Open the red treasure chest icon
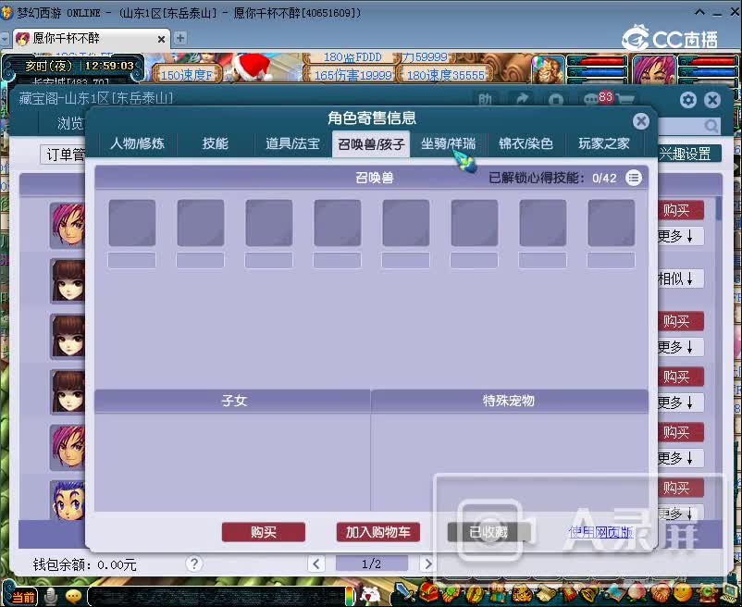Viewport: 742px width, 607px height. tap(428, 591)
